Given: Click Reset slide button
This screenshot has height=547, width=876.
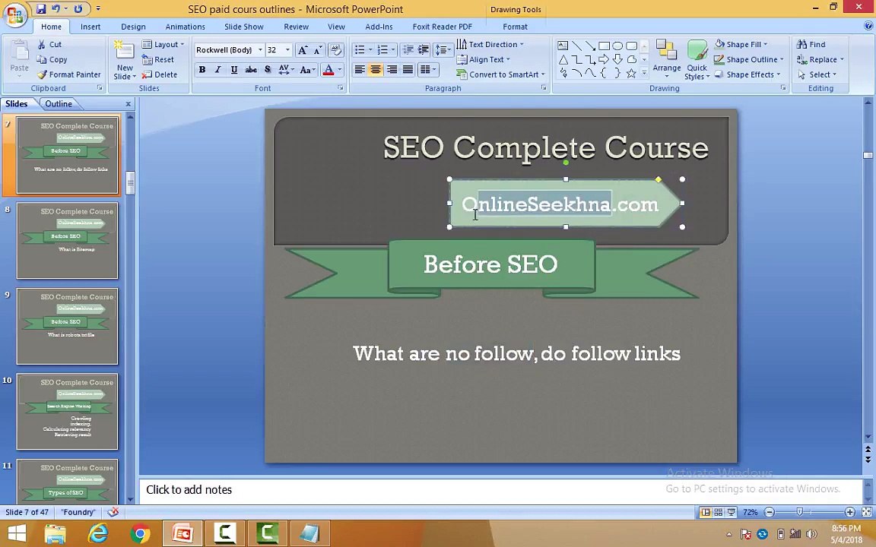Looking at the screenshot, I should click(x=158, y=60).
